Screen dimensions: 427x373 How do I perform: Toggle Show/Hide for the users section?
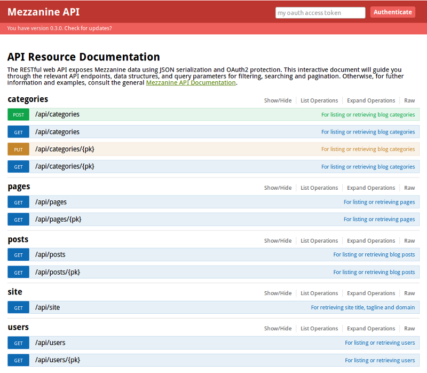[278, 328]
